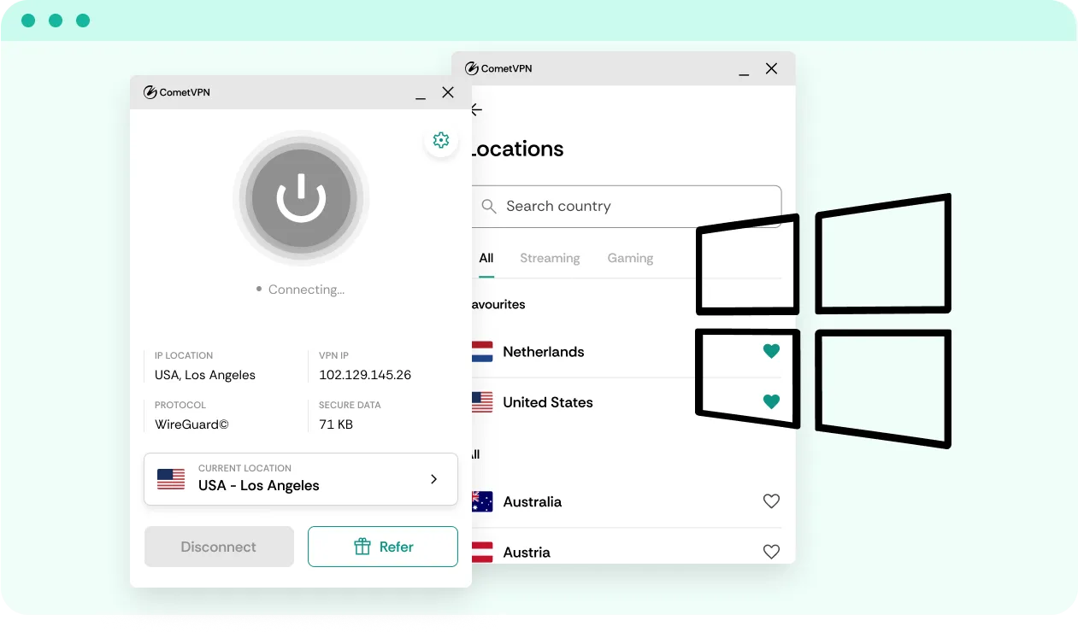Select the All locations tab
The width and height of the screenshot is (1078, 632).
point(486,258)
